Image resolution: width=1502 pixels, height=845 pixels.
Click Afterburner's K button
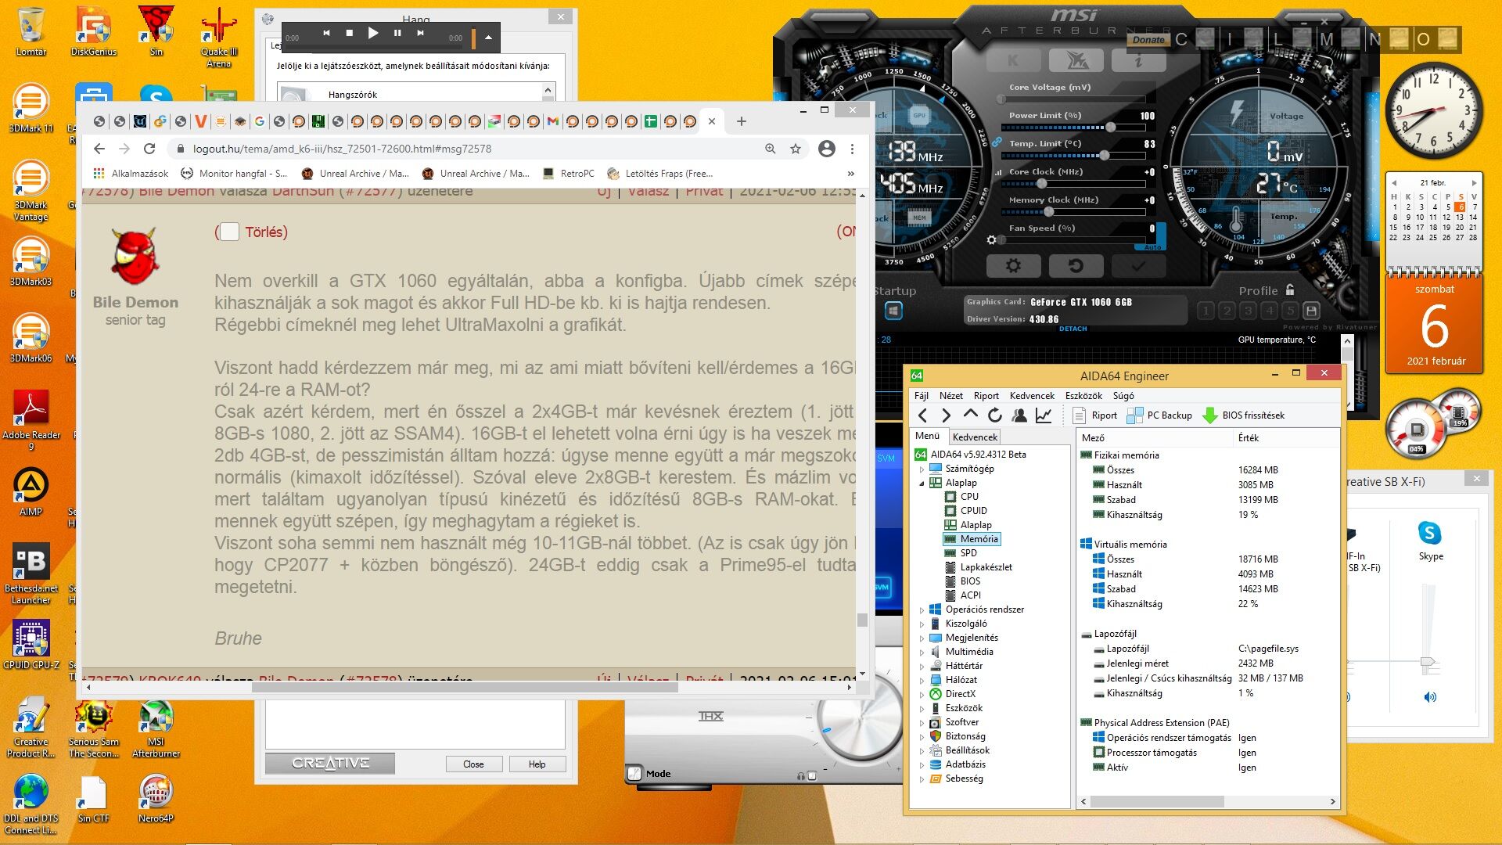point(1013,60)
